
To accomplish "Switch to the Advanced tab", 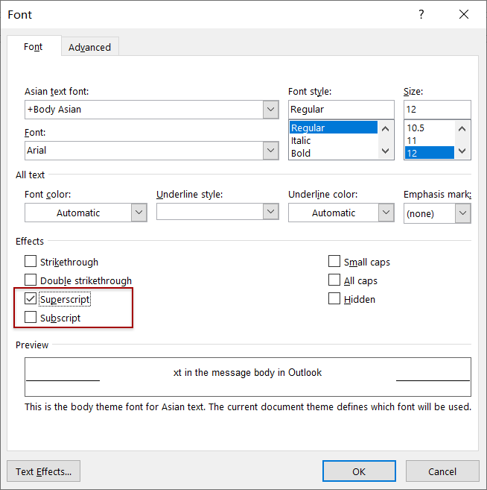I will click(x=89, y=48).
